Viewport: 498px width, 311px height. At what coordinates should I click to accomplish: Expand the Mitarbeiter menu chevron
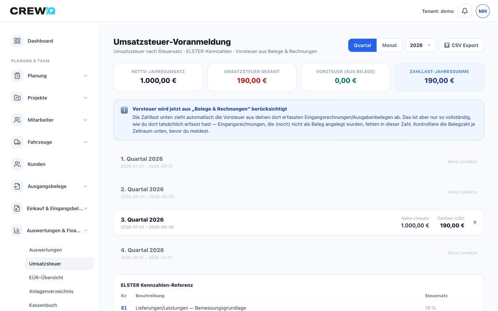tap(85, 120)
